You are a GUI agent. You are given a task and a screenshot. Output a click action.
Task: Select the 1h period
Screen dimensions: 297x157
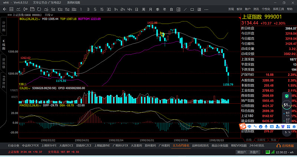(x=116, y=9)
